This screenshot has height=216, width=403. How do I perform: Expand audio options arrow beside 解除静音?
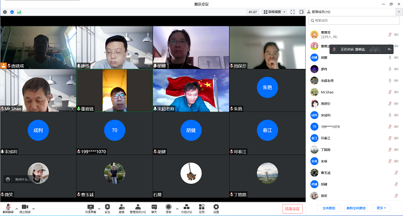(x=17, y=209)
